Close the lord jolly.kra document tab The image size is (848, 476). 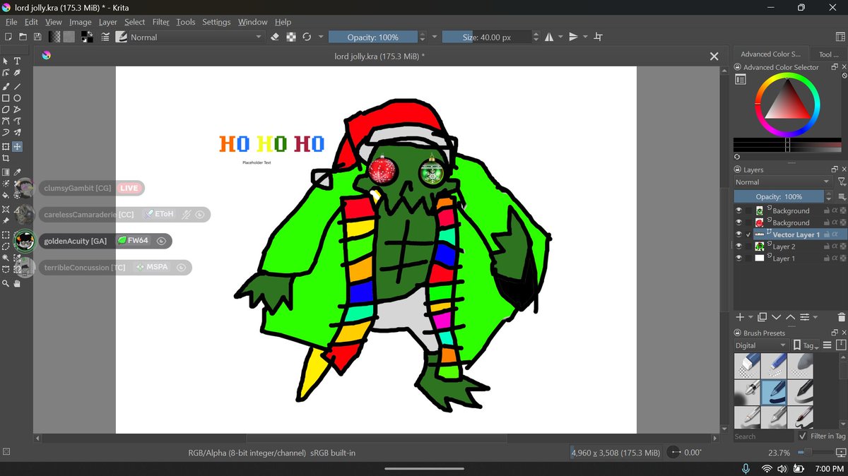tap(714, 56)
